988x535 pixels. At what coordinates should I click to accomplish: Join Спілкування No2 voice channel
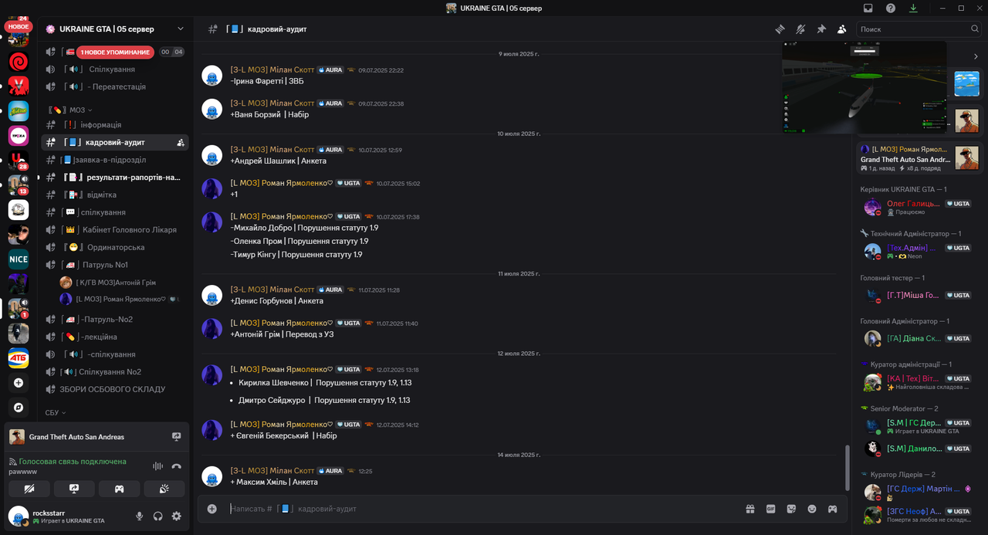(x=116, y=371)
